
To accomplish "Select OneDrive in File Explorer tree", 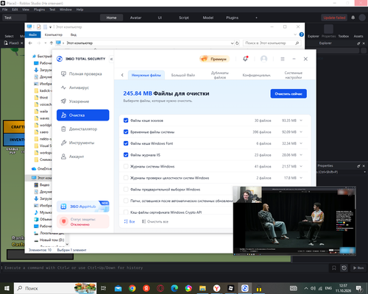I will tap(42, 168).
